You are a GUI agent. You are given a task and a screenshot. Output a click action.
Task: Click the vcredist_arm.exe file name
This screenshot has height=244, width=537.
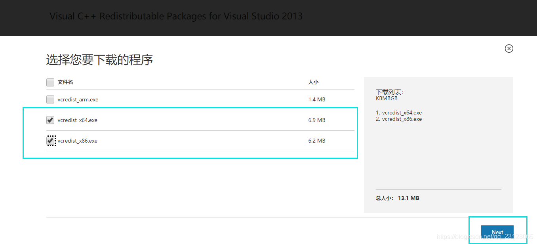[78, 99]
